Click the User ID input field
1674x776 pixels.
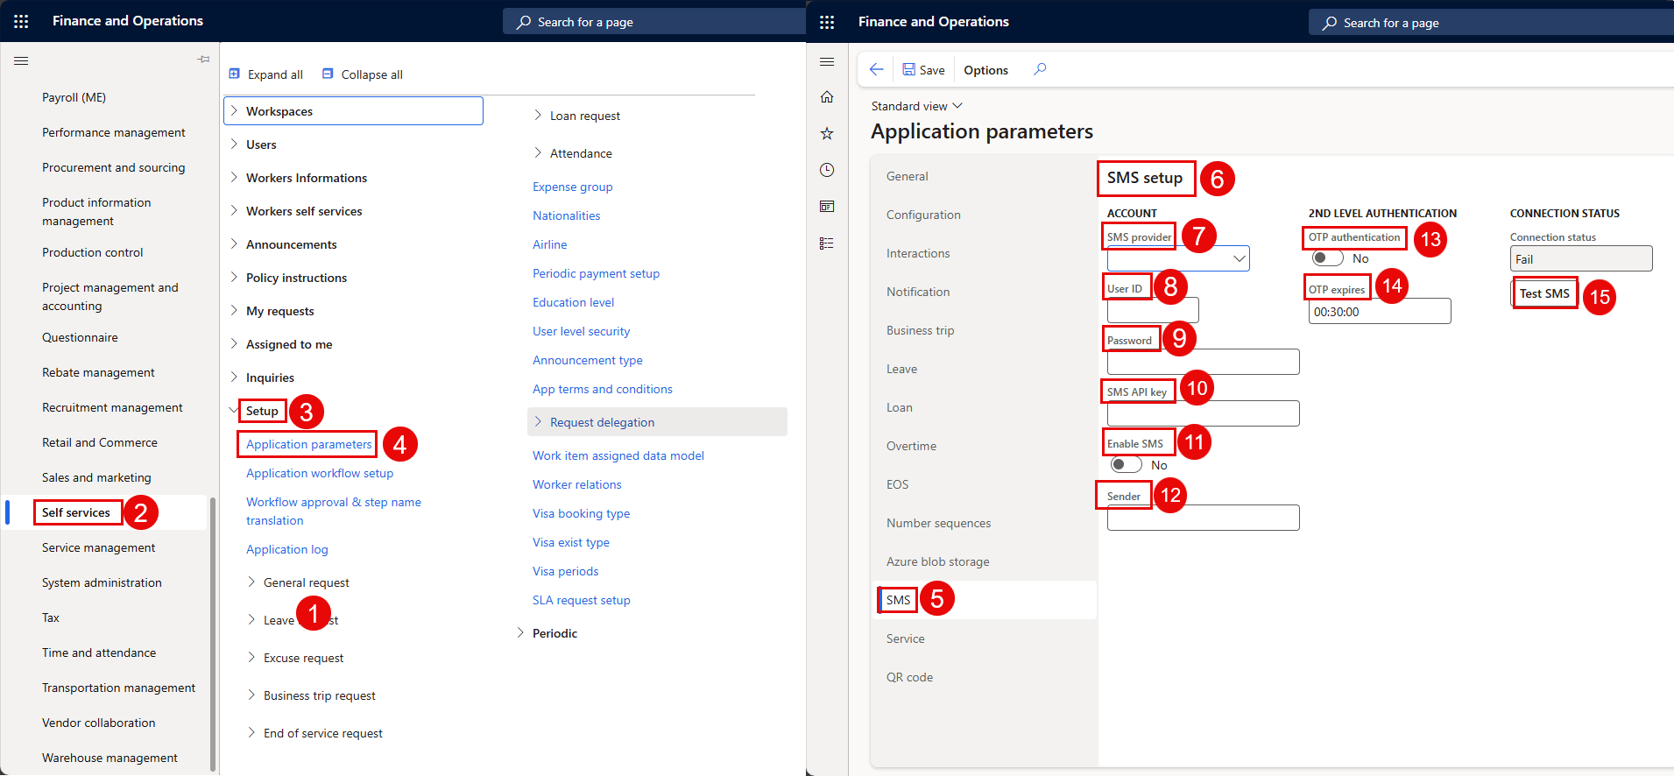[1153, 310]
